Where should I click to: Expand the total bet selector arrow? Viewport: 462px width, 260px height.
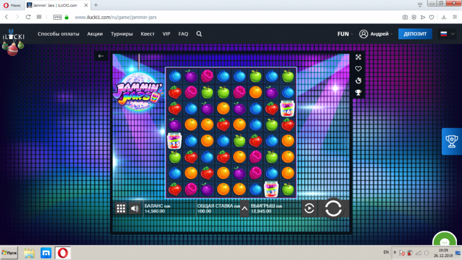(245, 208)
